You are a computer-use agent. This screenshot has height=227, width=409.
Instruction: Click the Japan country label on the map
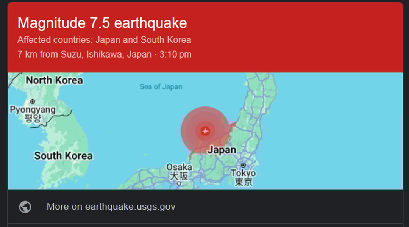click(222, 150)
